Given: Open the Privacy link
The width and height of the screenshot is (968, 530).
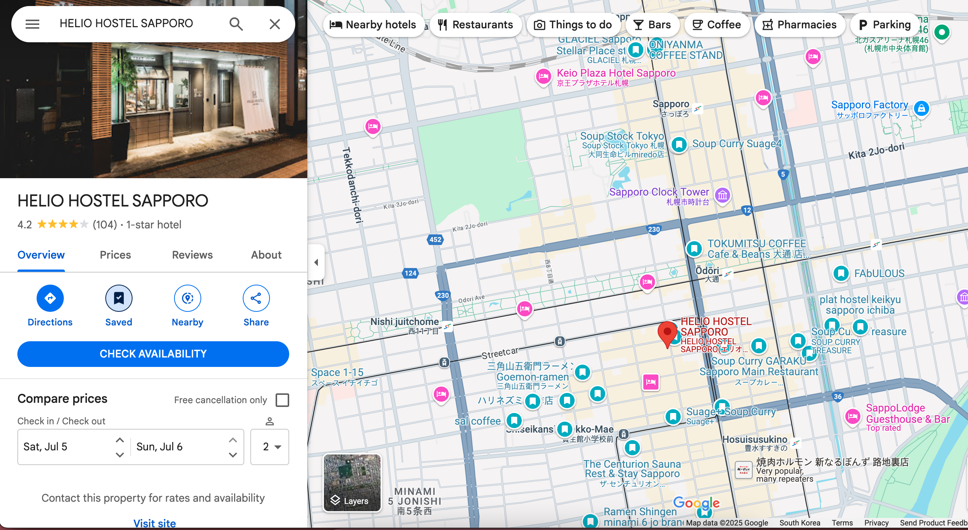Looking at the screenshot, I should pyautogui.click(x=876, y=522).
